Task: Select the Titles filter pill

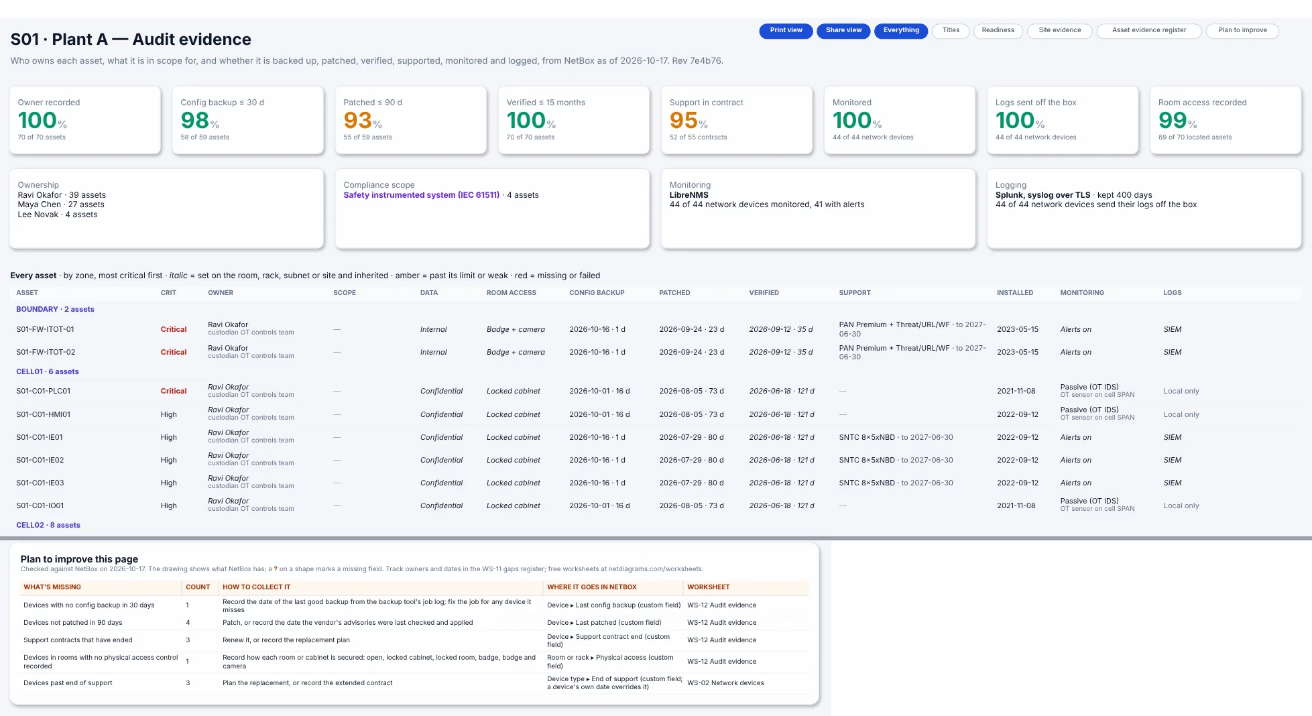Action: click(951, 31)
